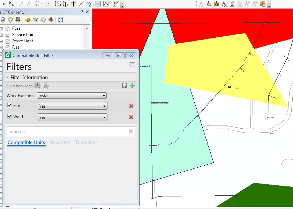This screenshot has height=209, width=293.
Task: Collapse the Filter Information section
Action: pyautogui.click(x=8, y=78)
